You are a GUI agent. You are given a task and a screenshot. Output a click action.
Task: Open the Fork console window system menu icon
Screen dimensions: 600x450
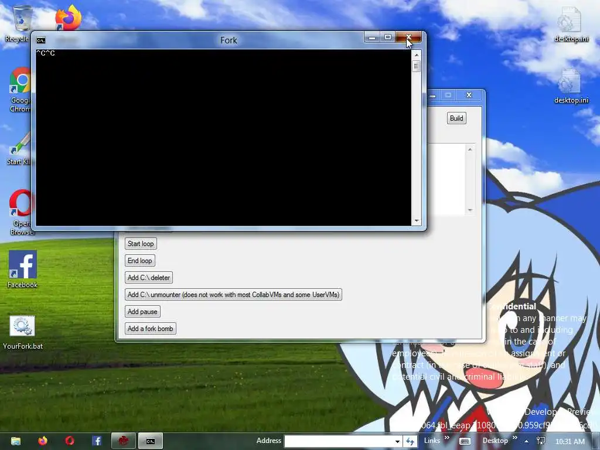(41, 40)
